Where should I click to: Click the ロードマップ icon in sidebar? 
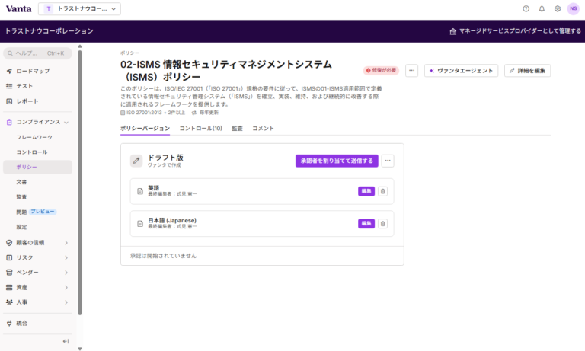click(9, 71)
